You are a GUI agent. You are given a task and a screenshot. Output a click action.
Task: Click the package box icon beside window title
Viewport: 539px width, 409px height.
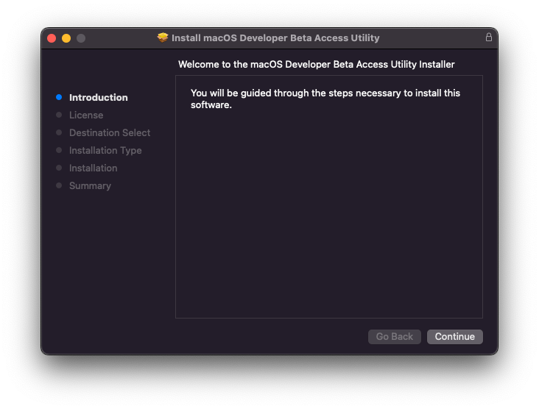pos(163,38)
